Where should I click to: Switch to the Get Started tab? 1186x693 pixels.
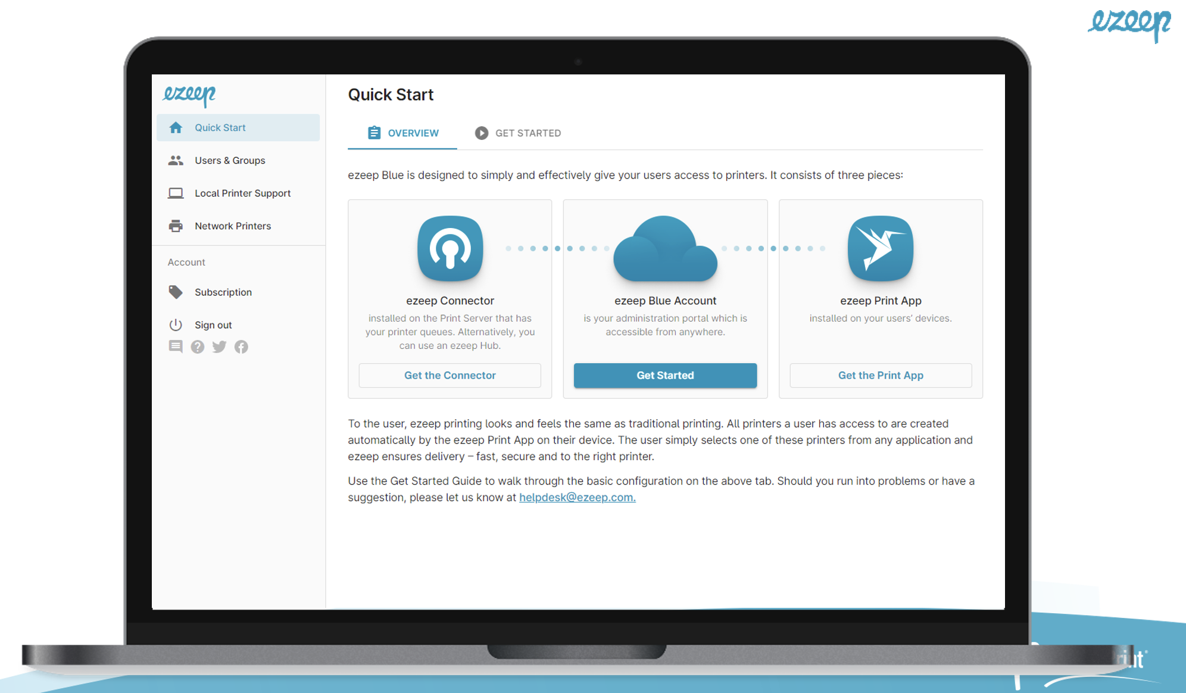pos(518,133)
